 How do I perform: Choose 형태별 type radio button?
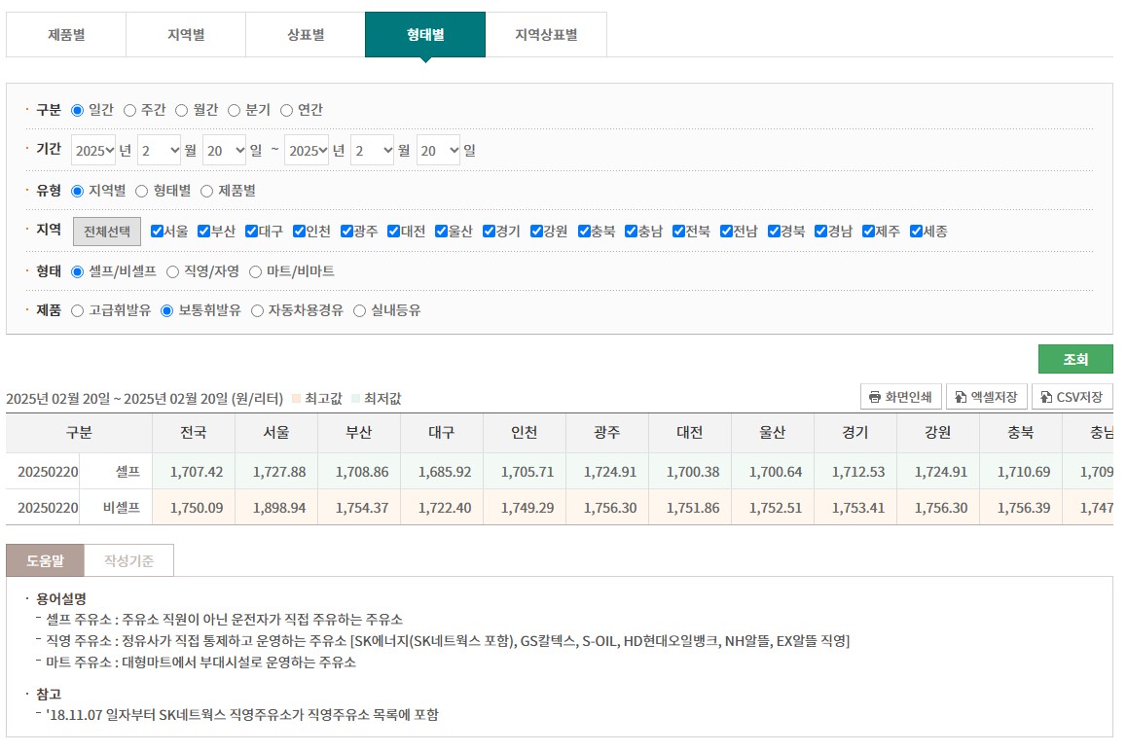142,191
